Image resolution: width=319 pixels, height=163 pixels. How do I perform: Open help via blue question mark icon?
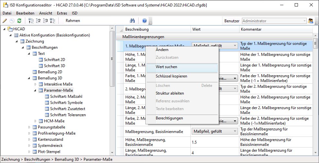tap(144, 21)
